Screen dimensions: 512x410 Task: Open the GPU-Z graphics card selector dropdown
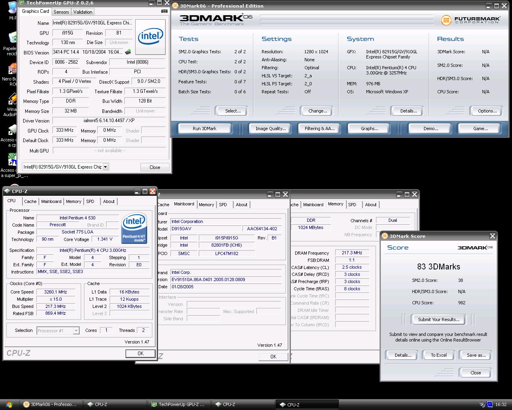pyautogui.click(x=105, y=167)
